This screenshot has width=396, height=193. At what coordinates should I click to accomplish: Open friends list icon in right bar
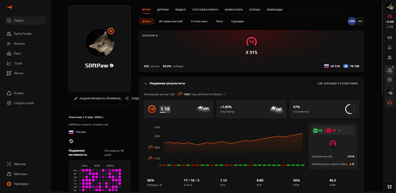[390, 57]
